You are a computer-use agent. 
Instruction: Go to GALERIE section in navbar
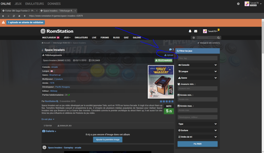137,38
